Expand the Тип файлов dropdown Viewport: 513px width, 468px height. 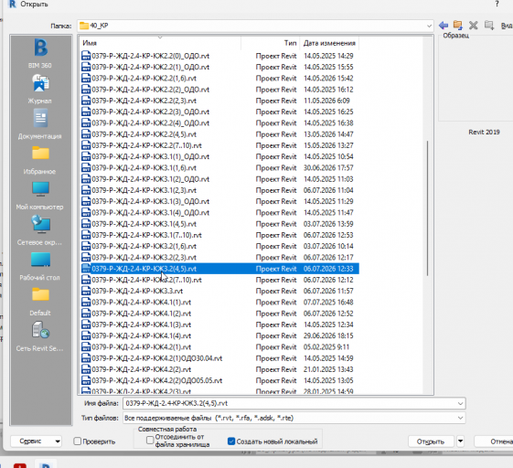(460, 418)
